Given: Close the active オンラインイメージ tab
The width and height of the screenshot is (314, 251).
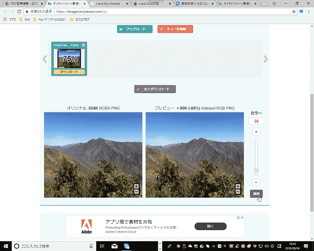Looking at the screenshot, I should click(85, 4).
